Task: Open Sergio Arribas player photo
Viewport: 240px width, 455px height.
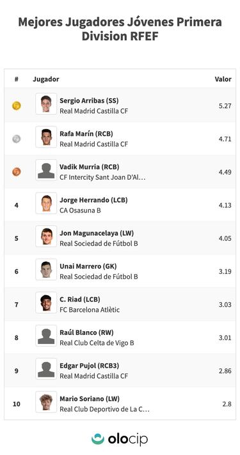Action: 46,104
